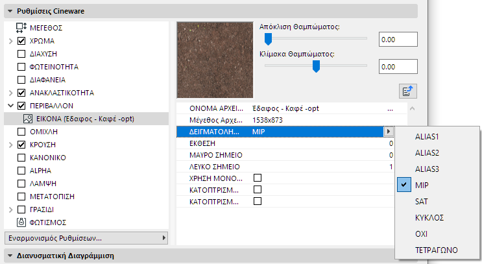Choose ΚΥΚΛΟΣ sampling option
The width and height of the screenshot is (482, 264).
pyautogui.click(x=437, y=217)
